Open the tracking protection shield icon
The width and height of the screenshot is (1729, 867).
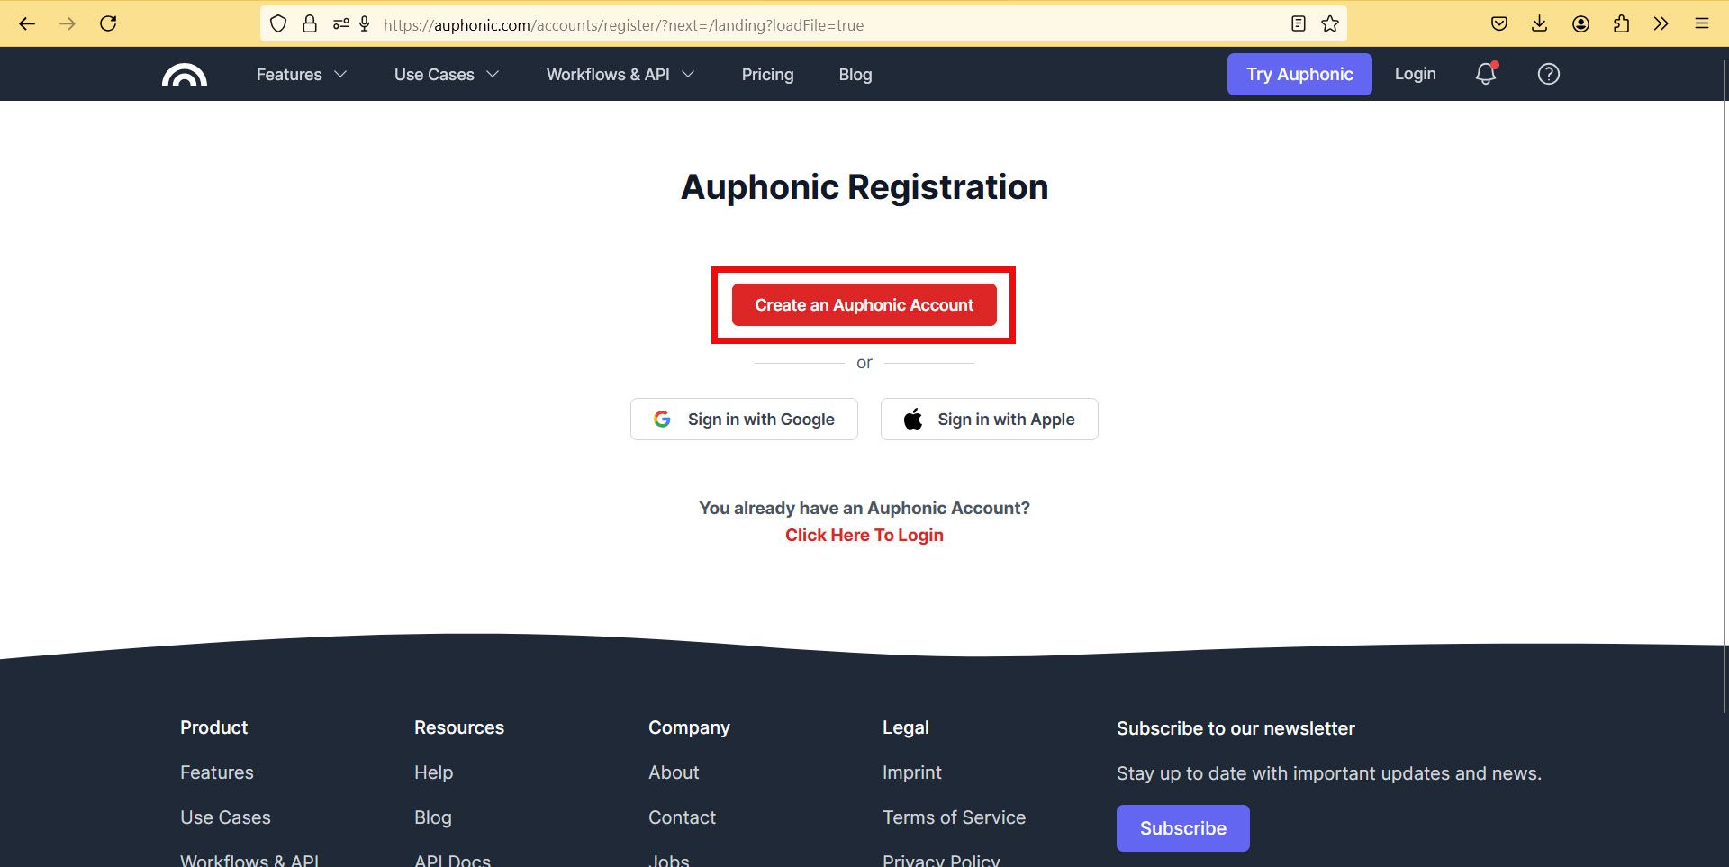click(278, 24)
